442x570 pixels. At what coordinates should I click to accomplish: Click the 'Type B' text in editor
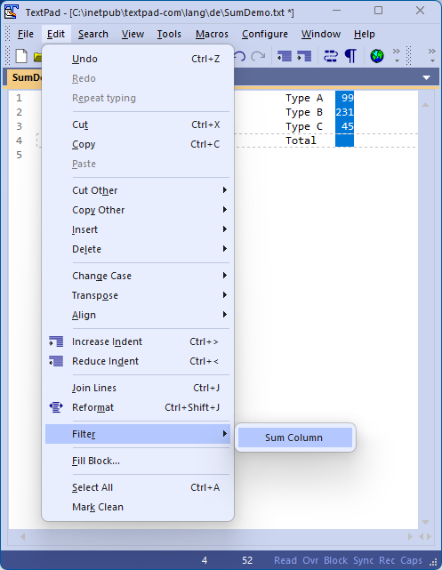click(304, 112)
